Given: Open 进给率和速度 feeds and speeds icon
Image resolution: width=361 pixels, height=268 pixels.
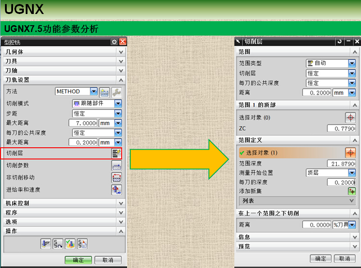Looking at the screenshot, I should (x=116, y=190).
